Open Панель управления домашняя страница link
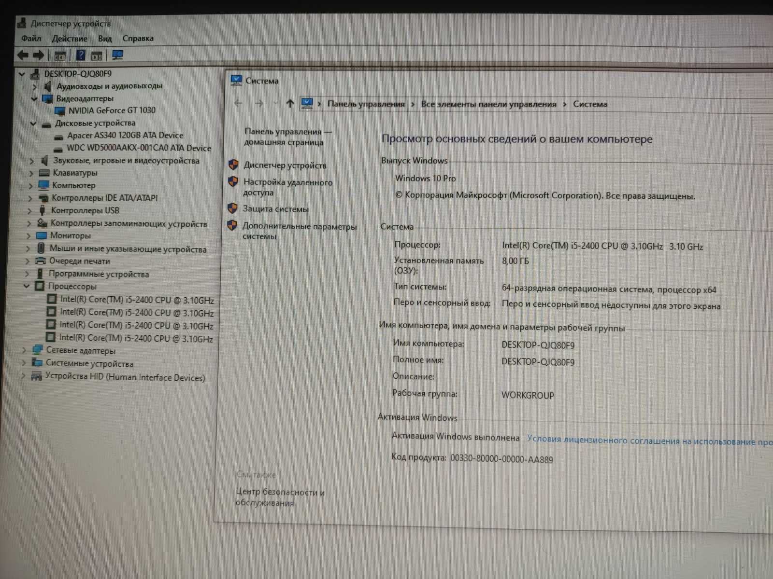This screenshot has height=579, width=773. coord(288,137)
